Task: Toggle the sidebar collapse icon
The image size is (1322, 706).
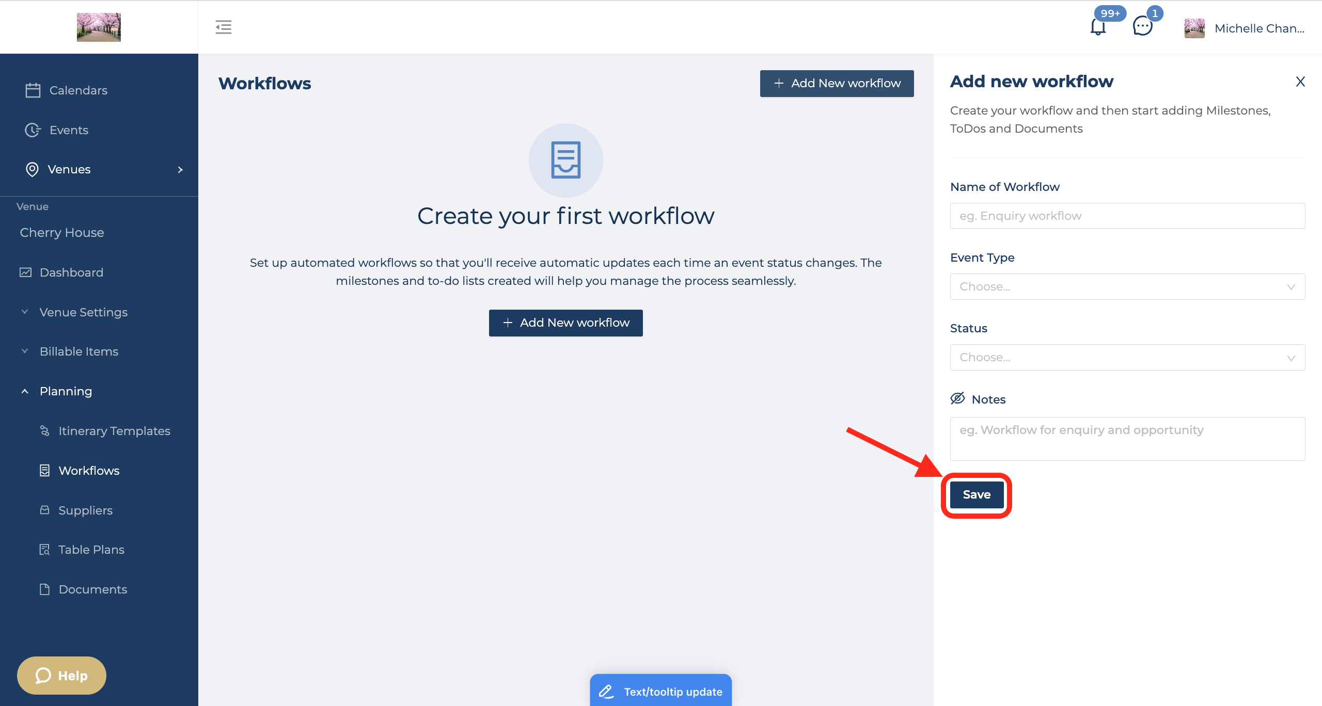Action: pyautogui.click(x=224, y=27)
